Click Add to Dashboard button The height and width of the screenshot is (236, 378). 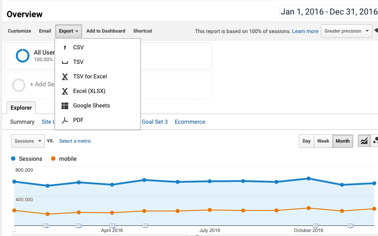pos(106,31)
